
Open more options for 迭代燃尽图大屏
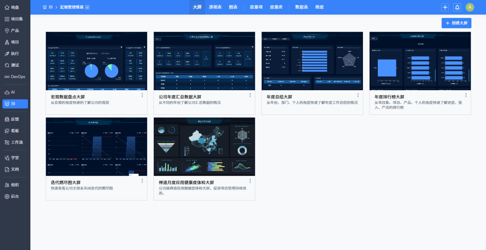[x=142, y=181]
